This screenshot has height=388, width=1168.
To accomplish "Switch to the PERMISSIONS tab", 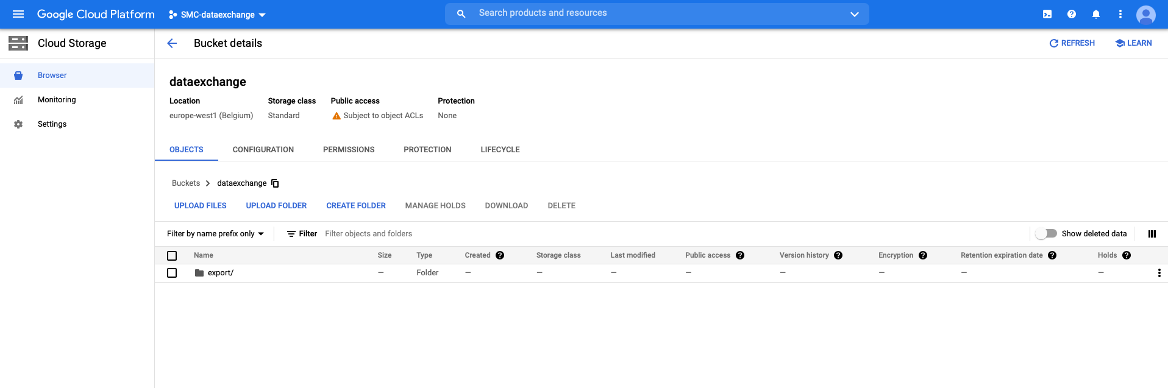I will [349, 150].
